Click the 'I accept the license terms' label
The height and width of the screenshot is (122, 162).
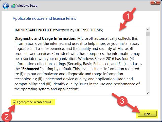34,102
